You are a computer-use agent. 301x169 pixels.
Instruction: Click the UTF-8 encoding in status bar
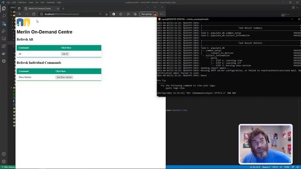(x=275, y=167)
